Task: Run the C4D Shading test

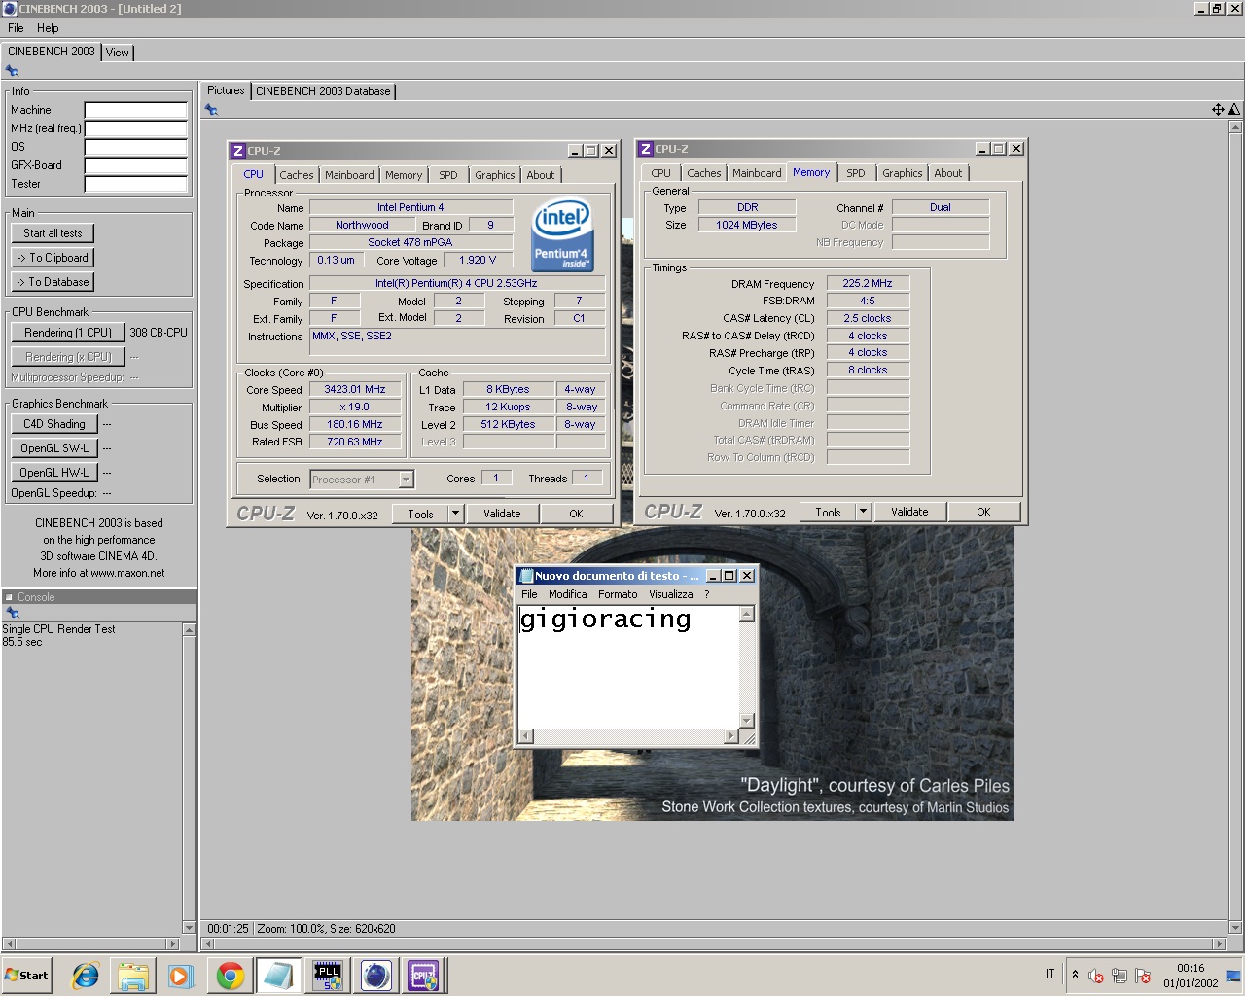Action: point(54,424)
